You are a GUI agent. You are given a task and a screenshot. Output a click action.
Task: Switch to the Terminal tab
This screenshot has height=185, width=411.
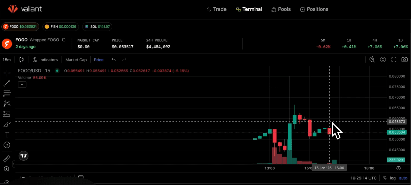(x=249, y=9)
